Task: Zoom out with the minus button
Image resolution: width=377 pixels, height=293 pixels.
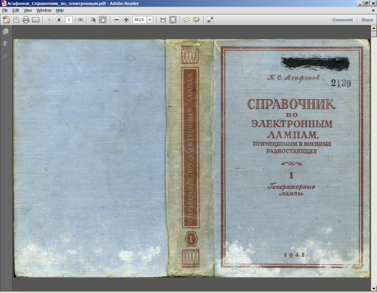Action: pos(116,20)
